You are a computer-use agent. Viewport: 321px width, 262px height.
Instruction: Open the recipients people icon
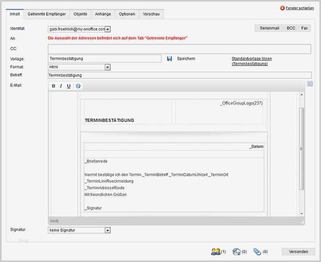click(216, 251)
